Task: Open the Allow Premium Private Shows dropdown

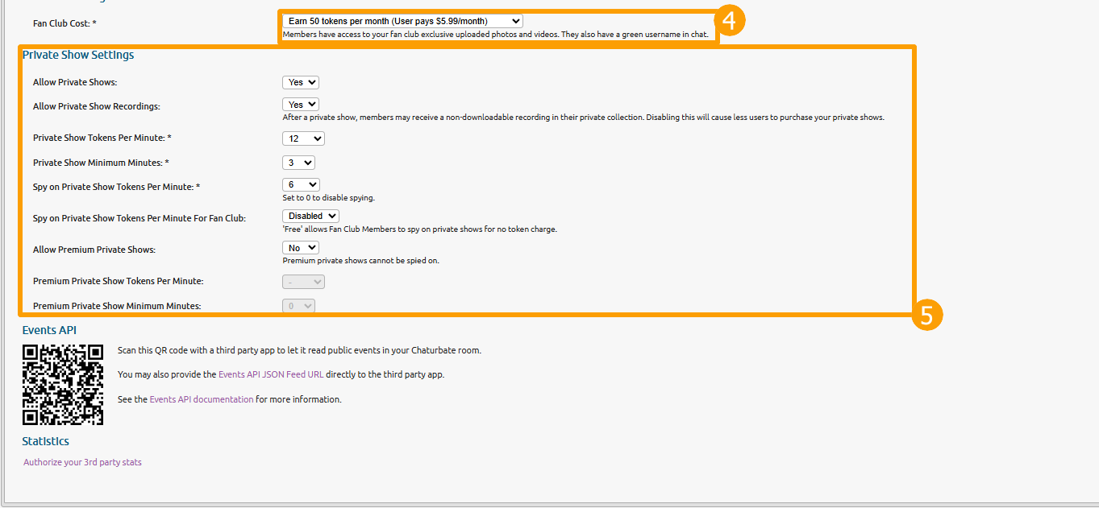Action: [x=301, y=248]
